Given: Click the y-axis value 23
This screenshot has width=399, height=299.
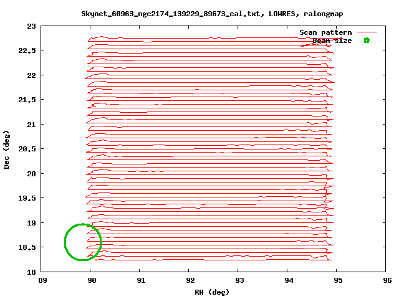Looking at the screenshot, I should click(32, 26).
